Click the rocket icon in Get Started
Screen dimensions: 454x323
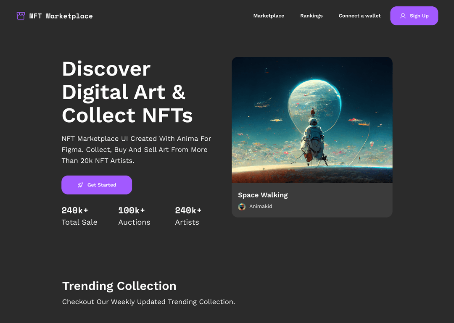[x=80, y=185]
